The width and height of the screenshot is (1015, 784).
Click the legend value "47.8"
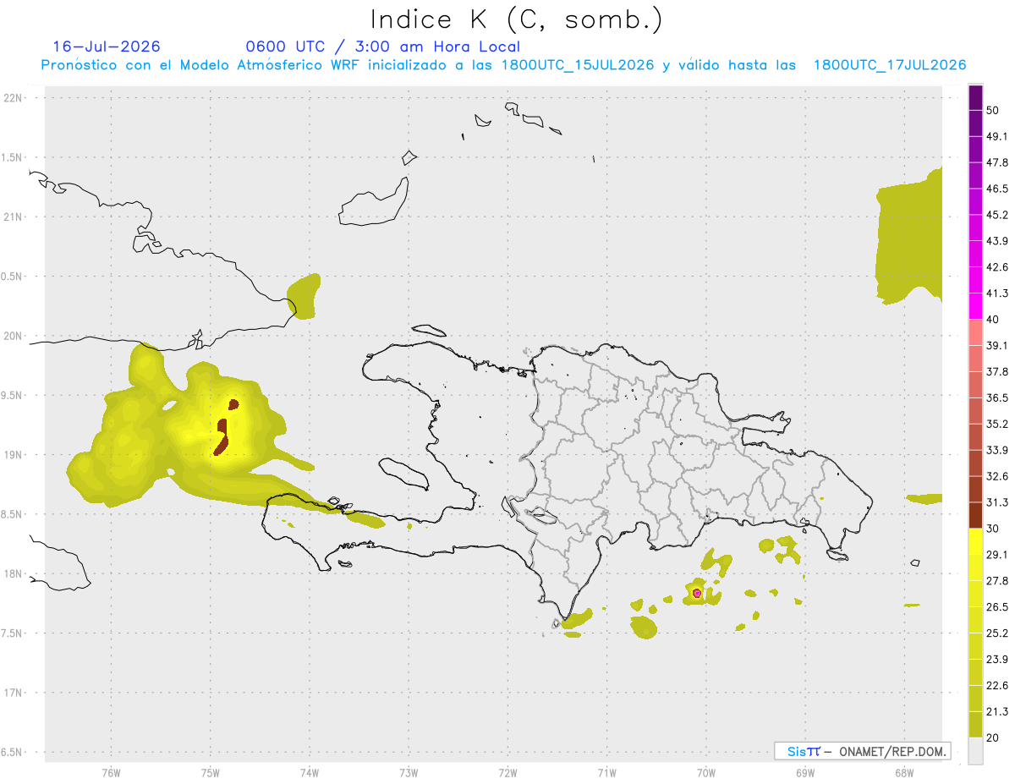point(996,162)
